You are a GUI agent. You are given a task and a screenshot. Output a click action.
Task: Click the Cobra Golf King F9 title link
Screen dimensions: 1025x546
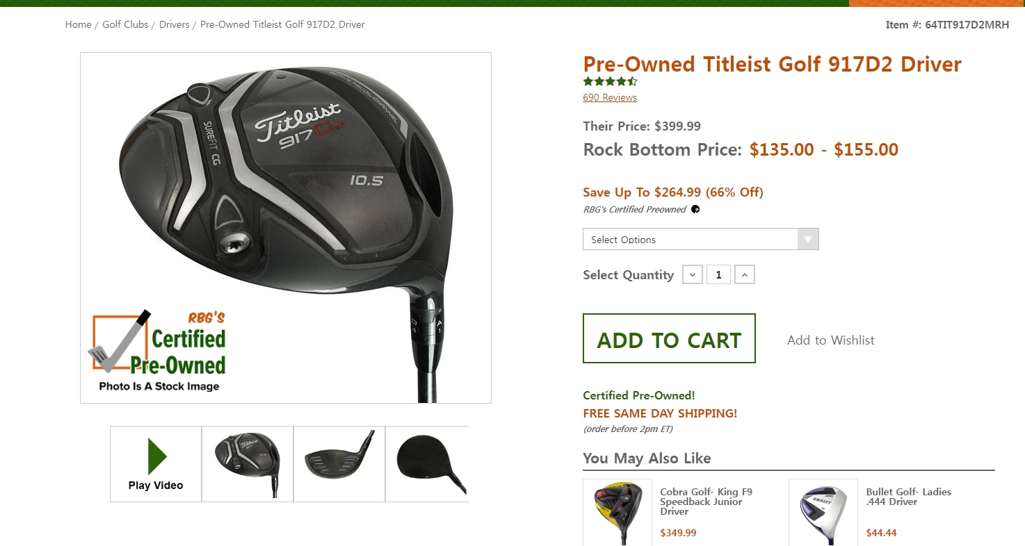tap(706, 502)
